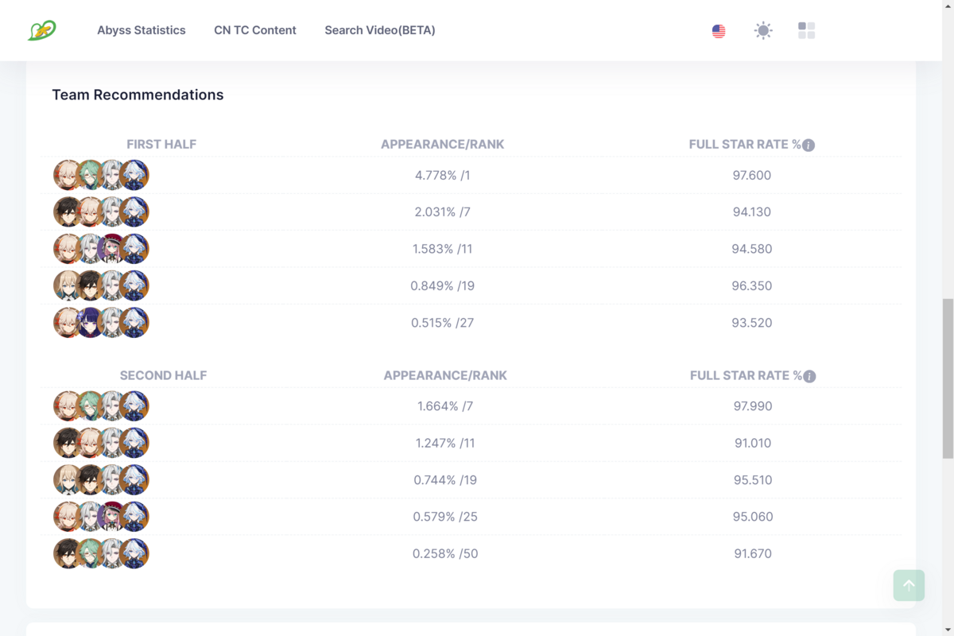Click the 94.580 full star rate
Image resolution: width=954 pixels, height=636 pixels.
(x=752, y=249)
